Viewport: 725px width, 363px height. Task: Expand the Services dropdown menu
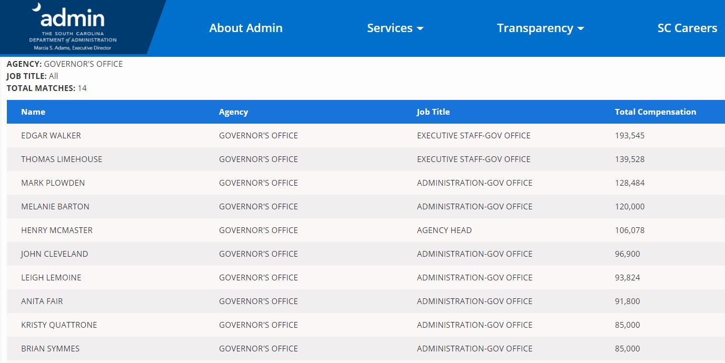point(395,28)
